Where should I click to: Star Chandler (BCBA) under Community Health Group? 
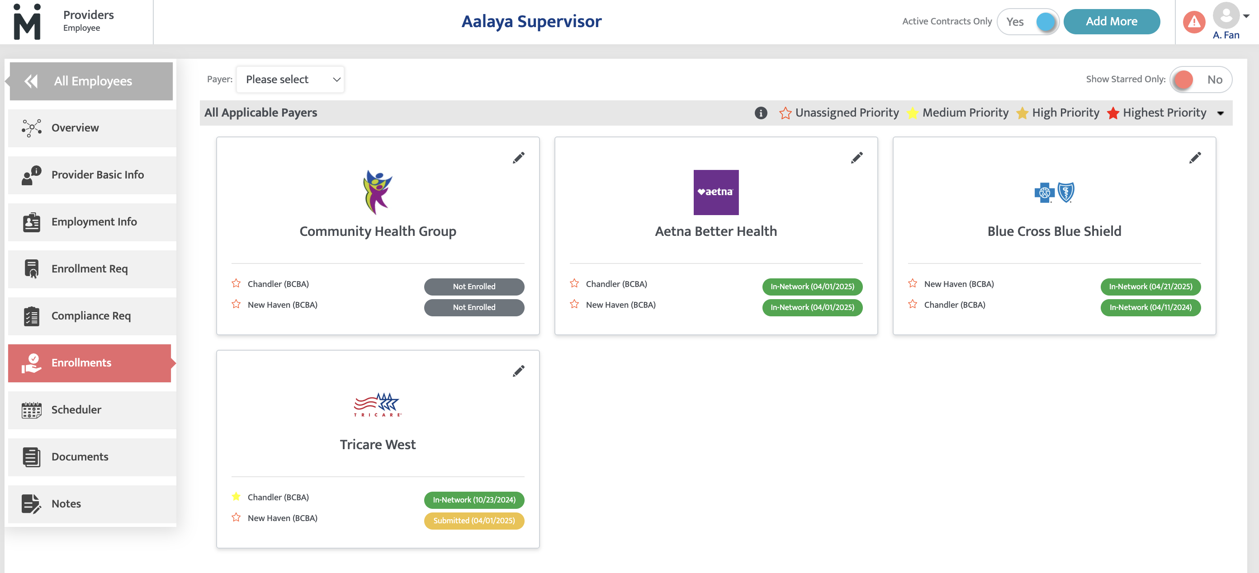pyautogui.click(x=236, y=284)
